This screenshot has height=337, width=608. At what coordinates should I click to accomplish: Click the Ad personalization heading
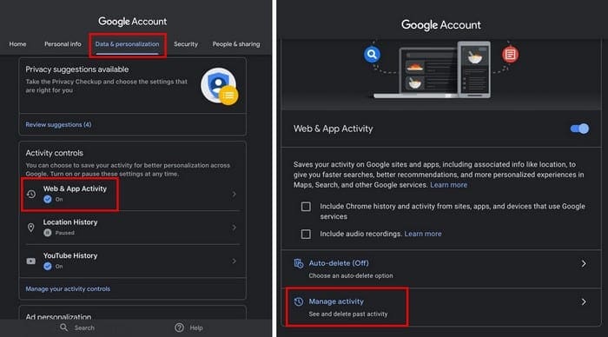58,316
